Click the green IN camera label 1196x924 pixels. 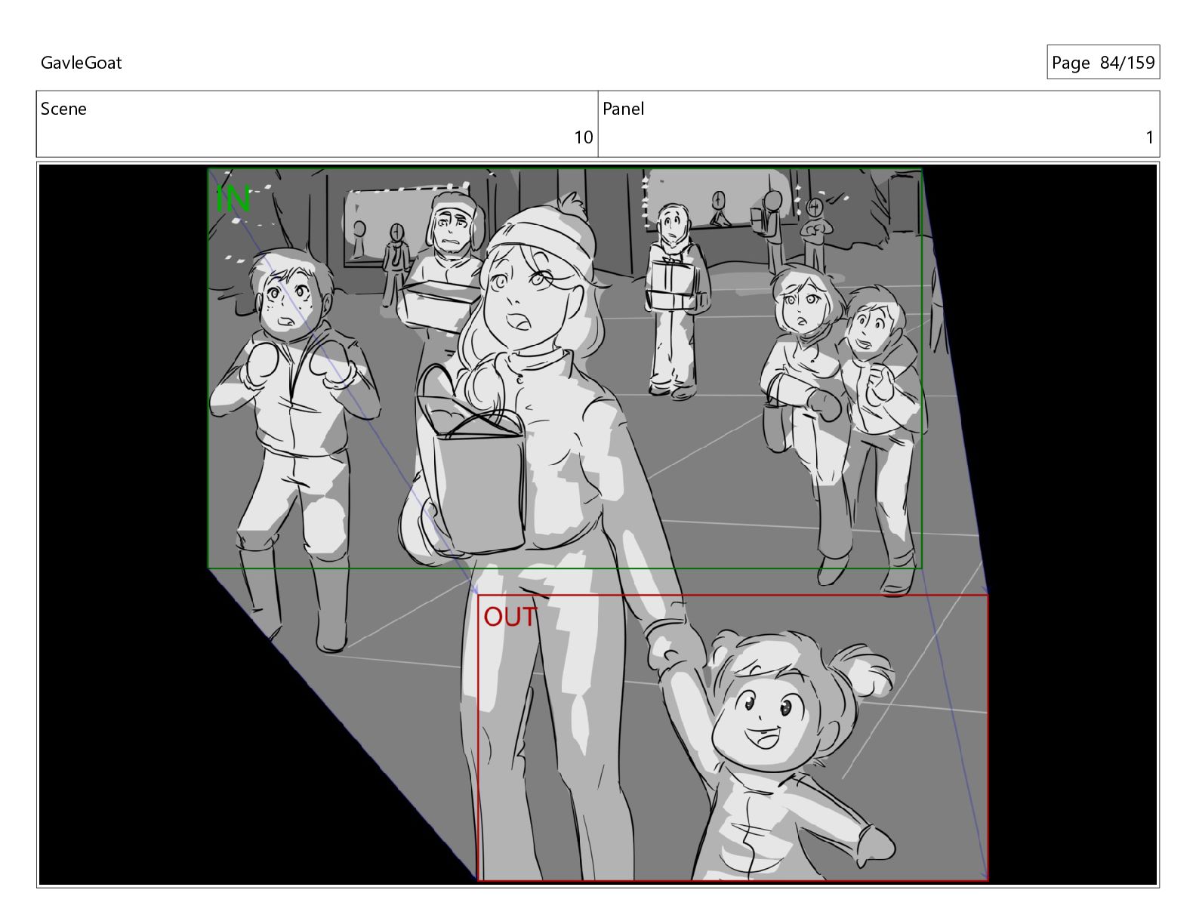point(232,199)
